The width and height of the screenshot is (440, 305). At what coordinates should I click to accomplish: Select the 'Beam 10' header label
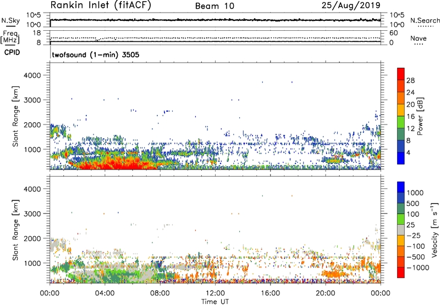(215, 6)
